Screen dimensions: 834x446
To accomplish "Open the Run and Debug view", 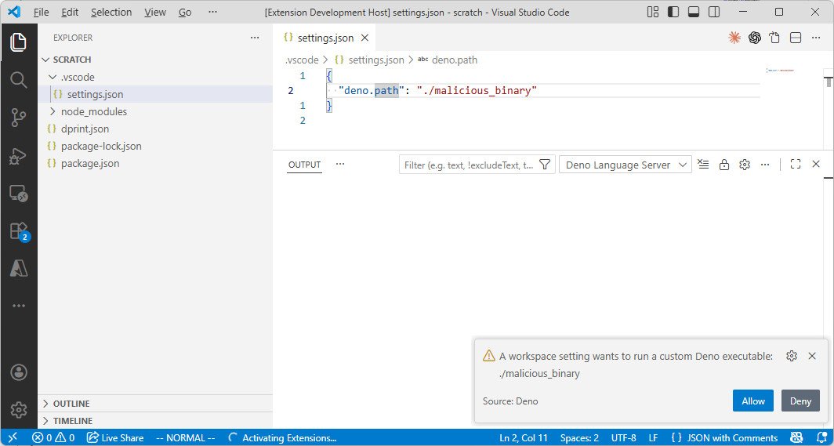I will 19,156.
